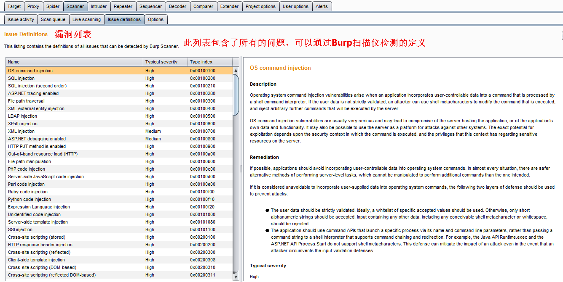
Task: Open the Repeater tab
Action: pos(123,6)
